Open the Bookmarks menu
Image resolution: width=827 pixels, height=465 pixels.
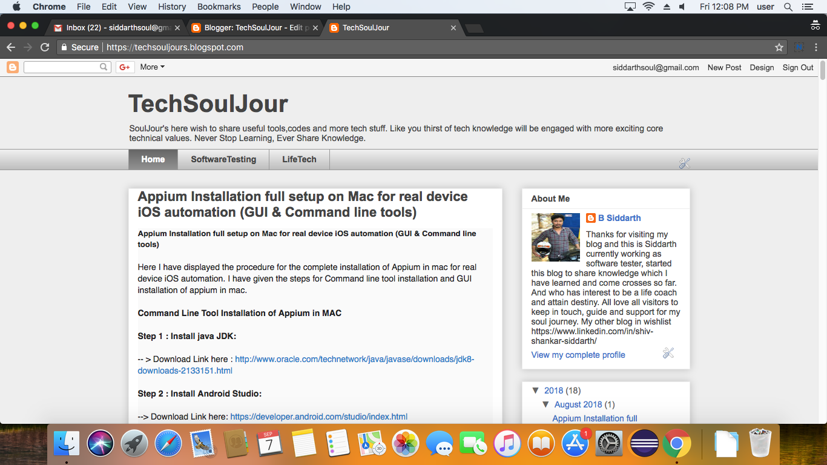(x=219, y=7)
